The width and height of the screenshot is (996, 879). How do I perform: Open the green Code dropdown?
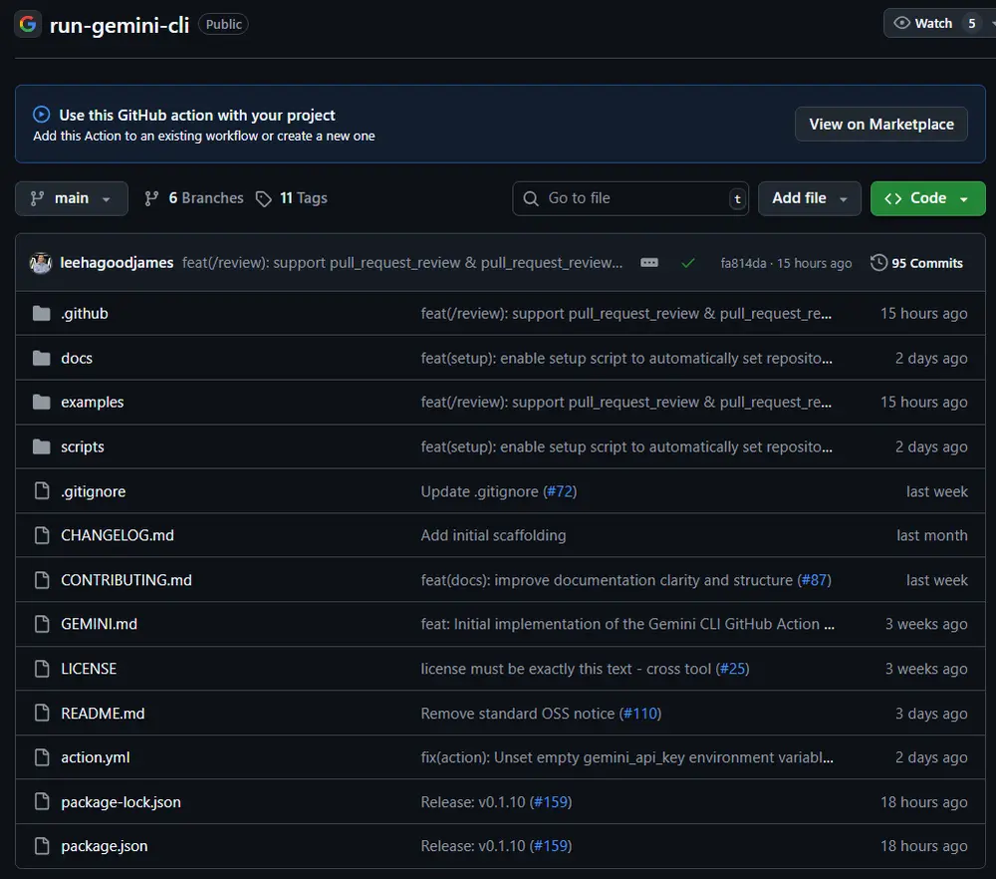(927, 197)
